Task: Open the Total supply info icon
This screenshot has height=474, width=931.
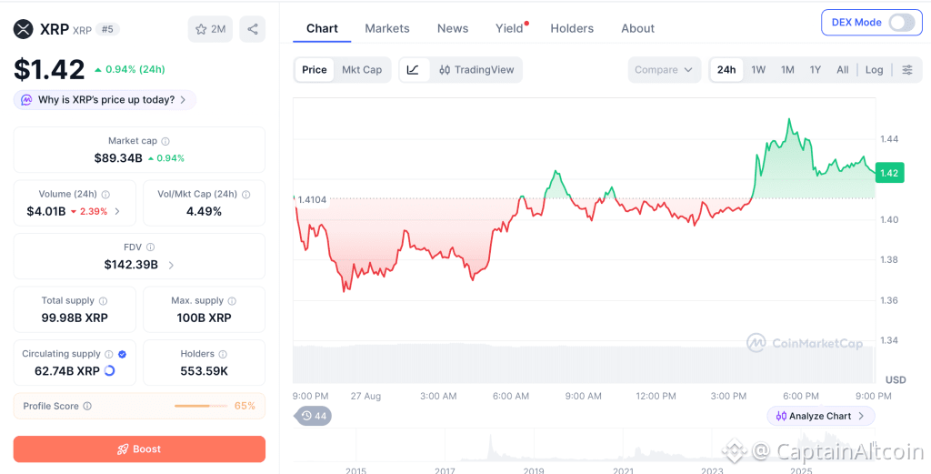Action: (104, 301)
